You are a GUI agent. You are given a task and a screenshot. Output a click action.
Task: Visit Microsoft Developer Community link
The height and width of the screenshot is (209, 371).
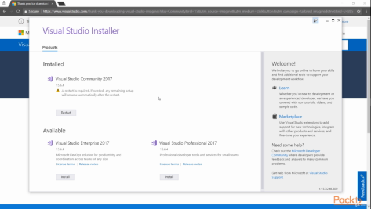tap(296, 153)
